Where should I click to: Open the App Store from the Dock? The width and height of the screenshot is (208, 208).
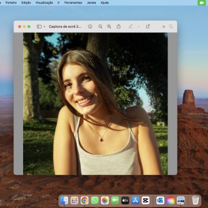(x=135, y=200)
